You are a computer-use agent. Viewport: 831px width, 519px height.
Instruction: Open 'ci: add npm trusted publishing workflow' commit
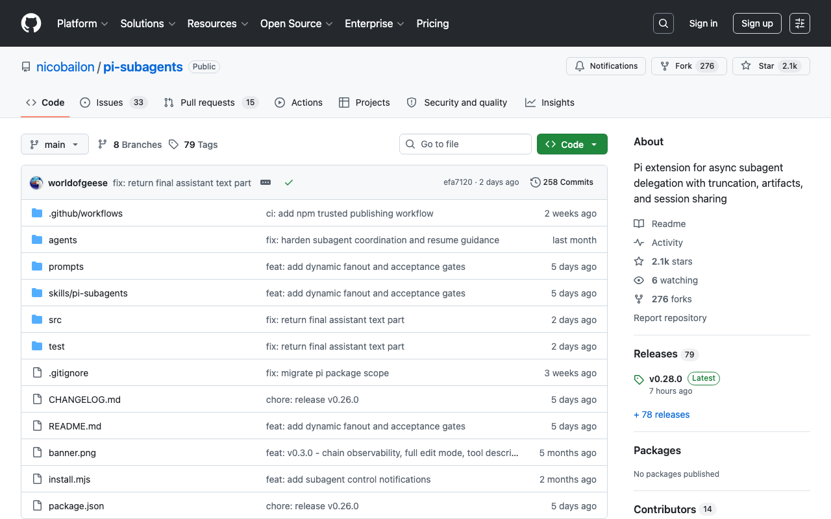pos(350,213)
